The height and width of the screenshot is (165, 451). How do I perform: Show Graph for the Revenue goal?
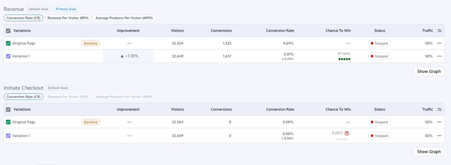click(429, 71)
